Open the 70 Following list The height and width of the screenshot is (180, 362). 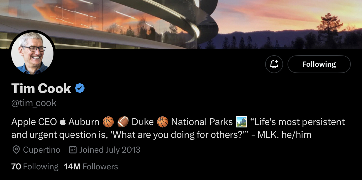click(35, 167)
